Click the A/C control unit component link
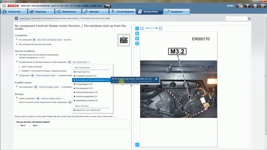Image resolution: width=267 pixels, height=150 pixels. pyautogui.click(x=80, y=62)
